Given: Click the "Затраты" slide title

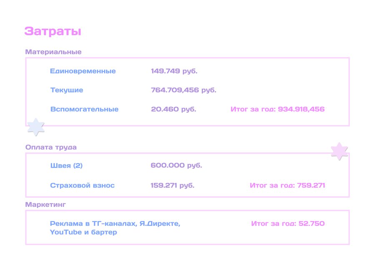Looking at the screenshot, I should 52,32.
